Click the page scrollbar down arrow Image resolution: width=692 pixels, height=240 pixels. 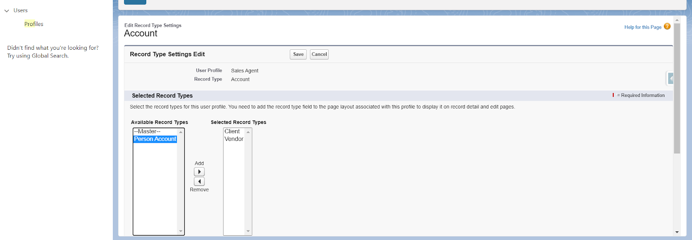677,233
